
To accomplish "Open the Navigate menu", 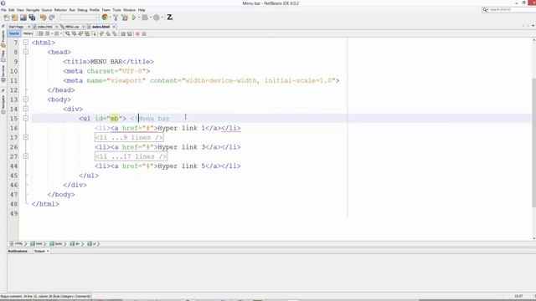I will (33, 10).
